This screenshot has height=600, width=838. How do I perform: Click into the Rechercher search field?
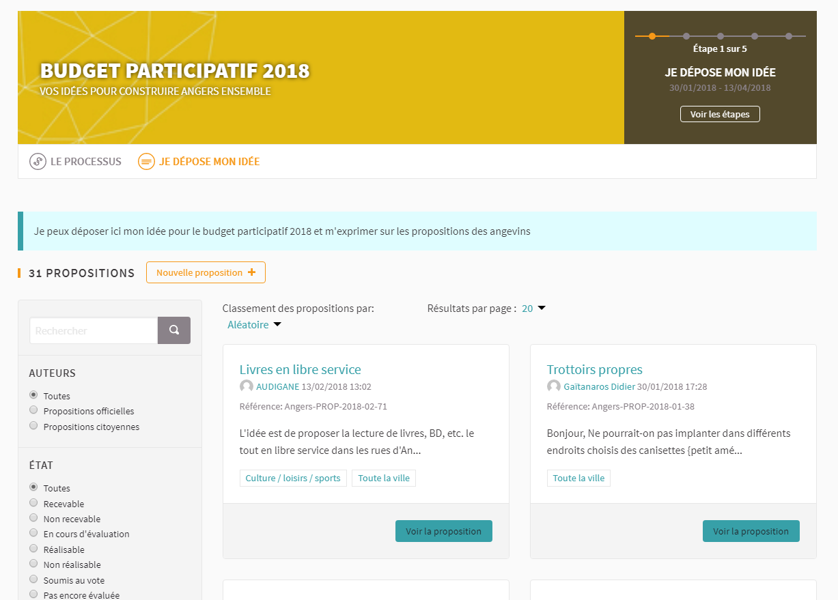pyautogui.click(x=94, y=330)
